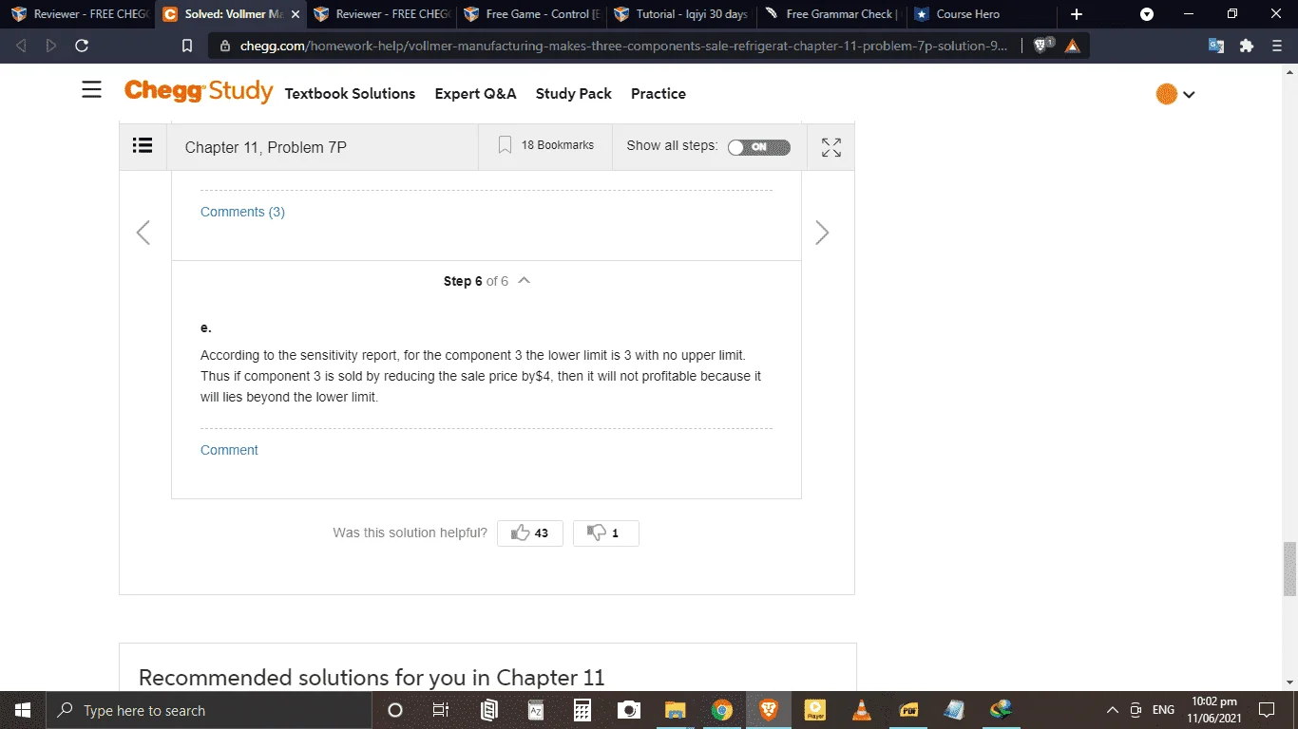
Task: Open the Comments (3) link
Action: coord(242,212)
